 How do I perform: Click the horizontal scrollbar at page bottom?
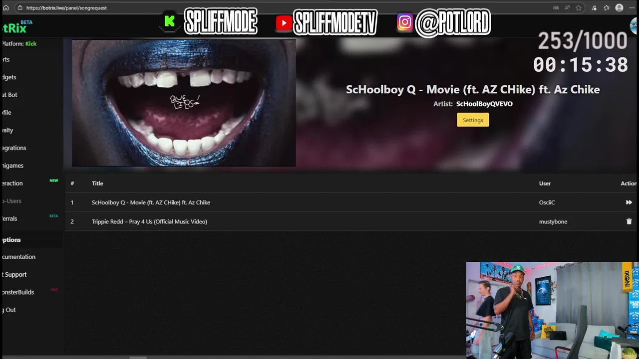pos(138,357)
